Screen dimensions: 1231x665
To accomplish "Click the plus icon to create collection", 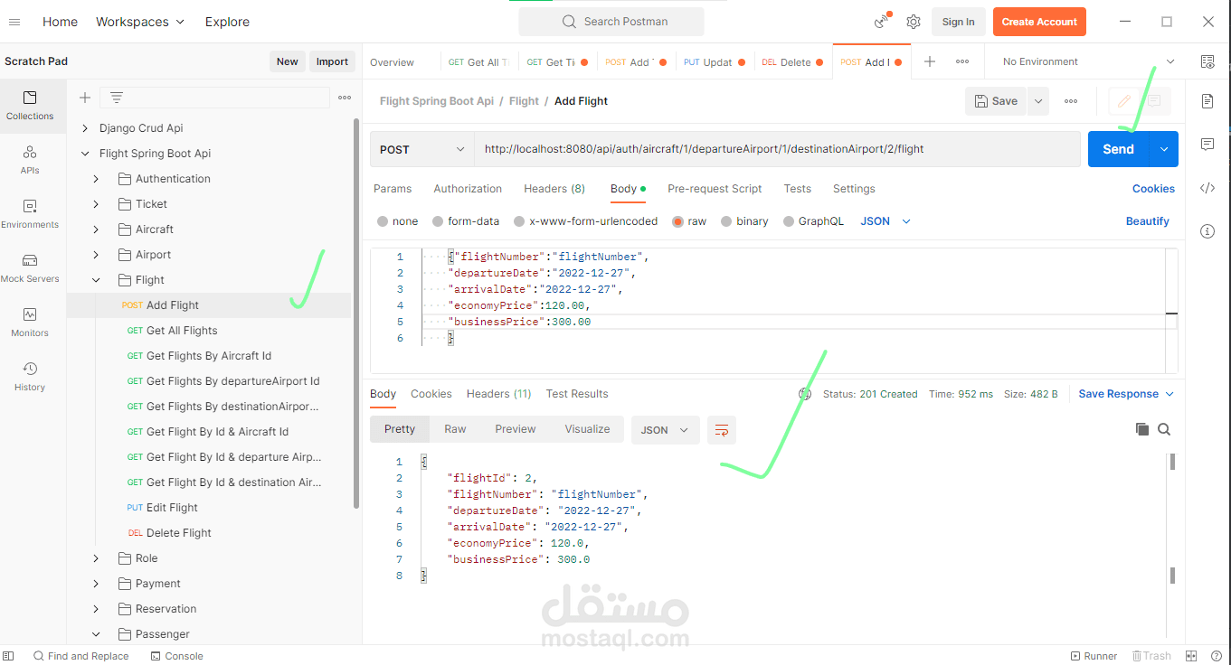I will pyautogui.click(x=85, y=98).
